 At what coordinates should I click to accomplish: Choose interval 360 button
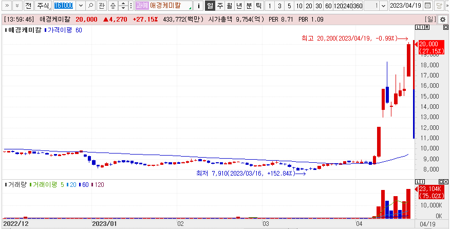tap(358, 6)
